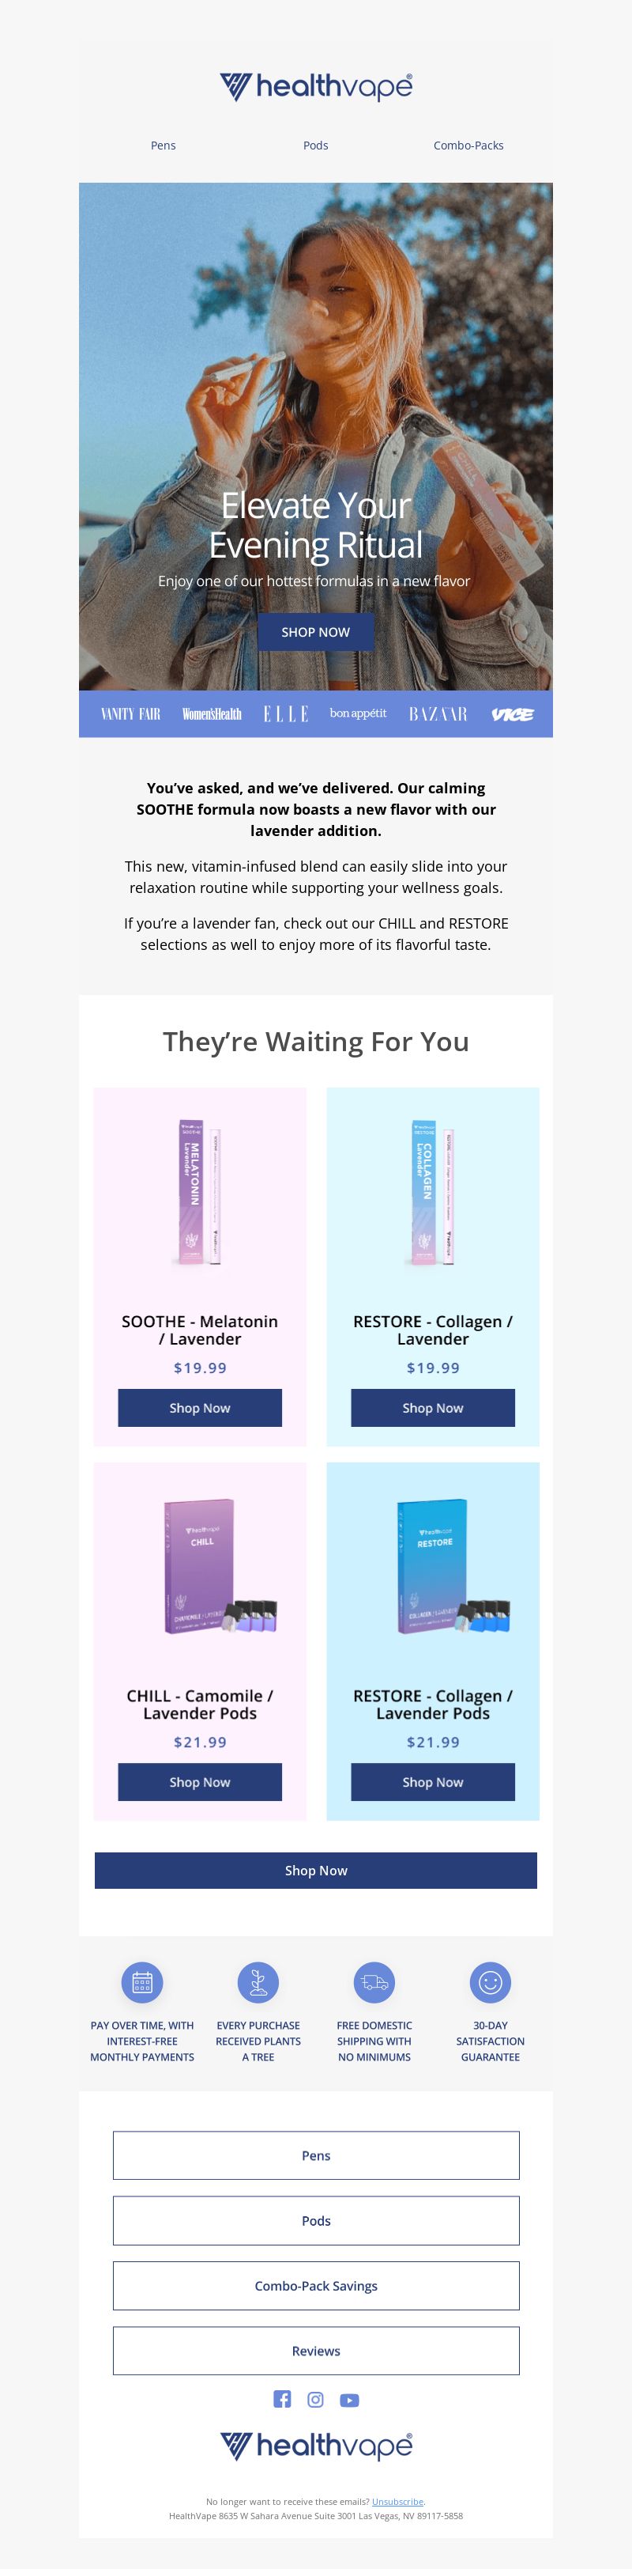Click the wide Shop Now button
The height and width of the screenshot is (2569, 632).
(x=316, y=1870)
